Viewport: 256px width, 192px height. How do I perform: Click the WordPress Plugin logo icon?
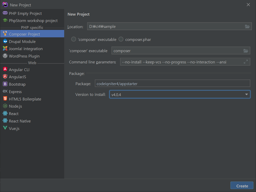pyautogui.click(x=5, y=56)
